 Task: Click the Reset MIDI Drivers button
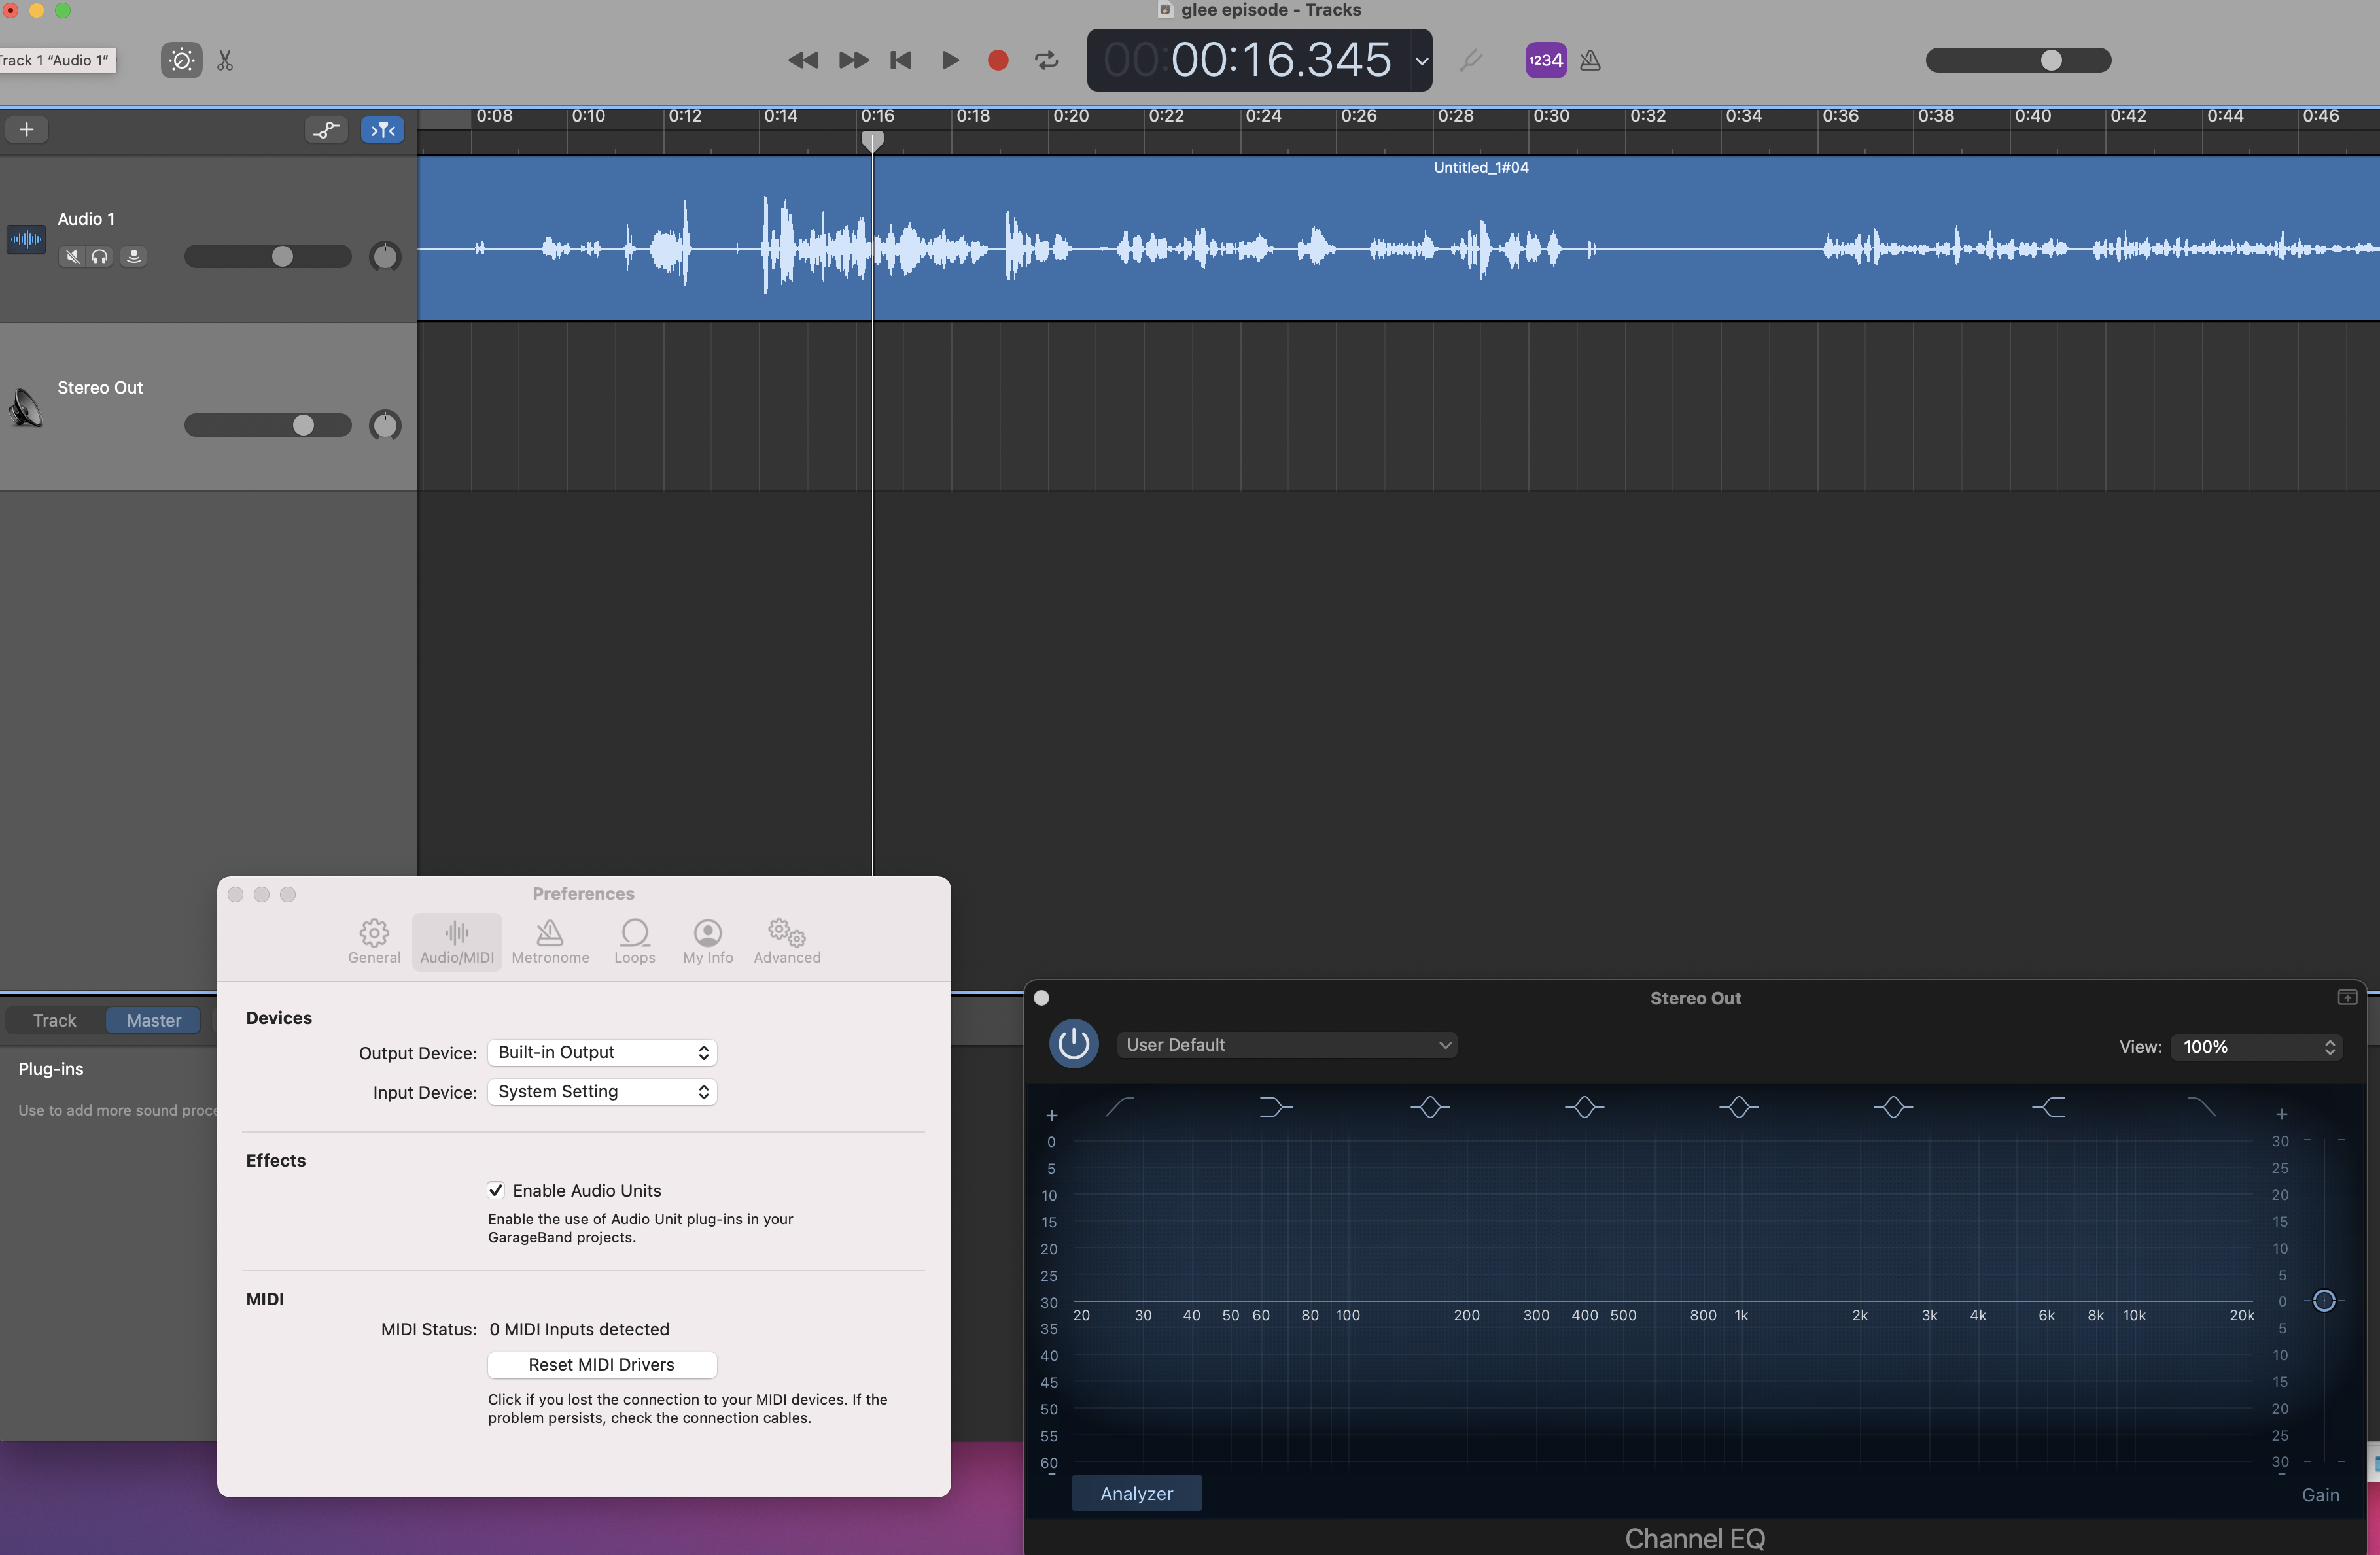coord(601,1364)
